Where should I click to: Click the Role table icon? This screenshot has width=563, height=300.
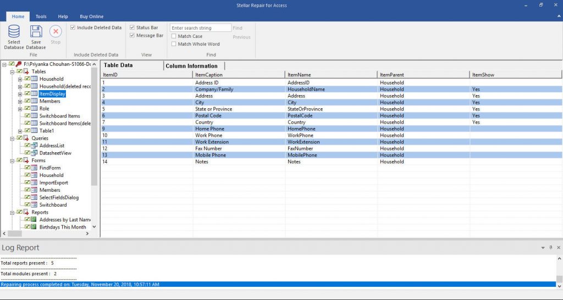click(x=34, y=108)
